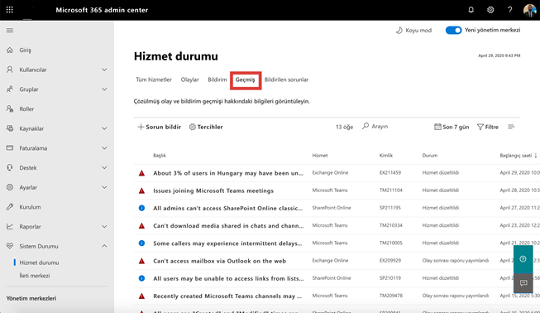Open the Tercihler preferences button
The image size is (540, 313).
point(206,127)
